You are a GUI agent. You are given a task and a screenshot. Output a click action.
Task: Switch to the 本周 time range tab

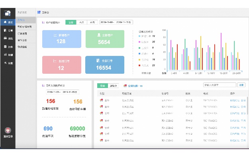82,22
